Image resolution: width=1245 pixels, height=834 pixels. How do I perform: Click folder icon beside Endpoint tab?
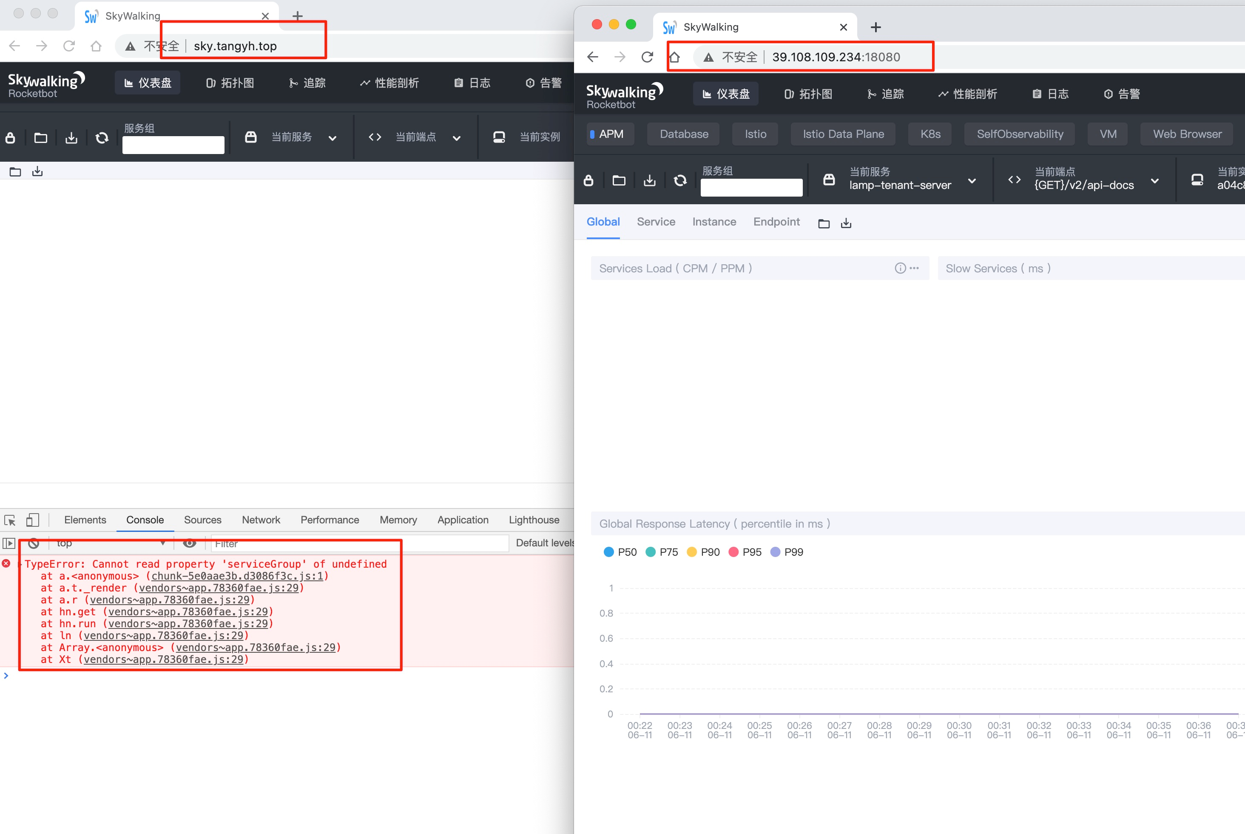point(824,223)
